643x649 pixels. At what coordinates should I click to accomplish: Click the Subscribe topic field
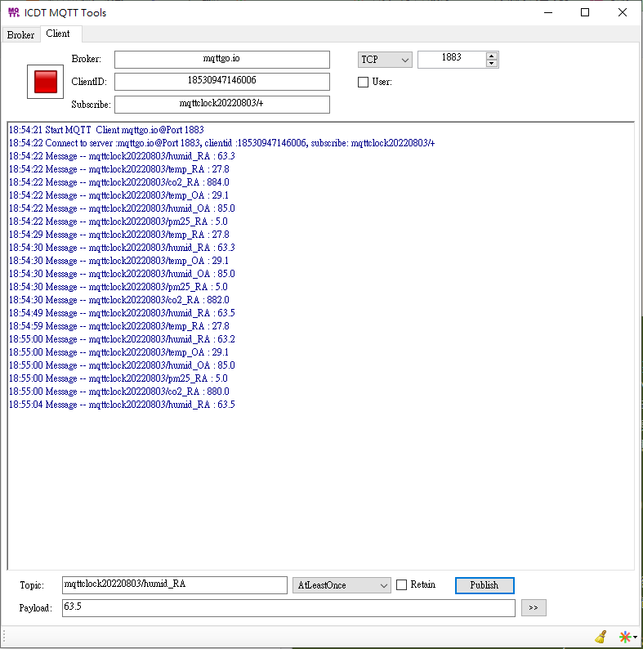pos(221,104)
